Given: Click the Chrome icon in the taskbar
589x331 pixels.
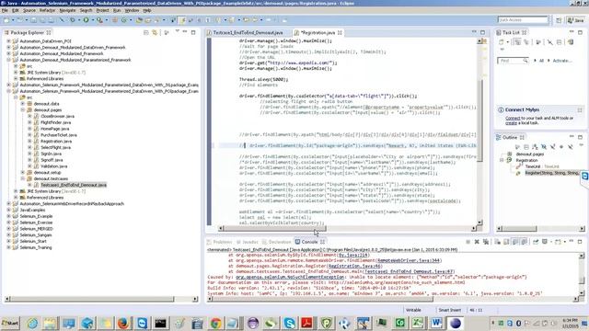Looking at the screenshot, I should [215, 323].
